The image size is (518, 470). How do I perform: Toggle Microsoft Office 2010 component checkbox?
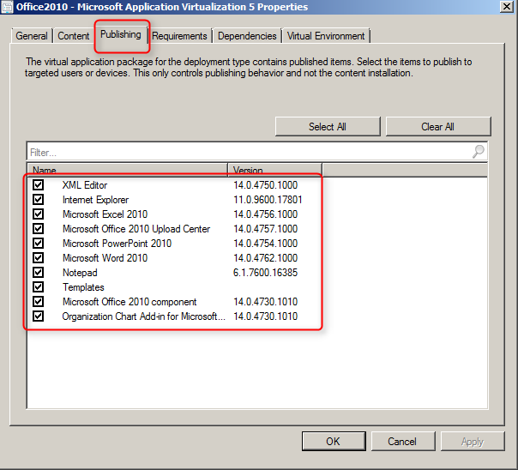click(38, 301)
